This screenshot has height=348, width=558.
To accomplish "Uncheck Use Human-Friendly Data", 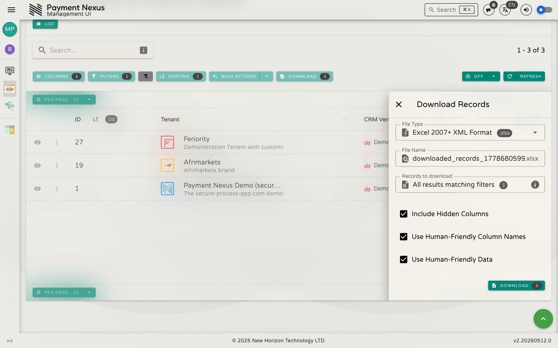I will [404, 259].
